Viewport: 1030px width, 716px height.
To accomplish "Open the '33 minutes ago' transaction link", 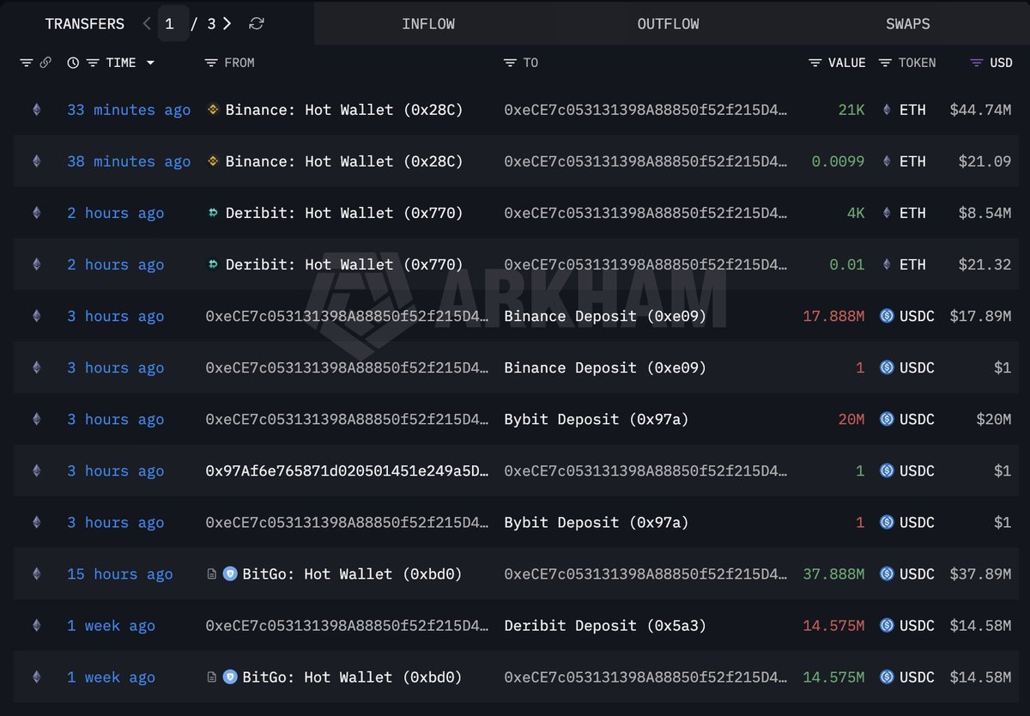I will pos(128,110).
